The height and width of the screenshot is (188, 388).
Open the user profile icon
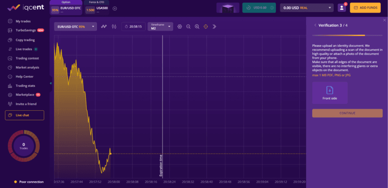[x=342, y=8]
